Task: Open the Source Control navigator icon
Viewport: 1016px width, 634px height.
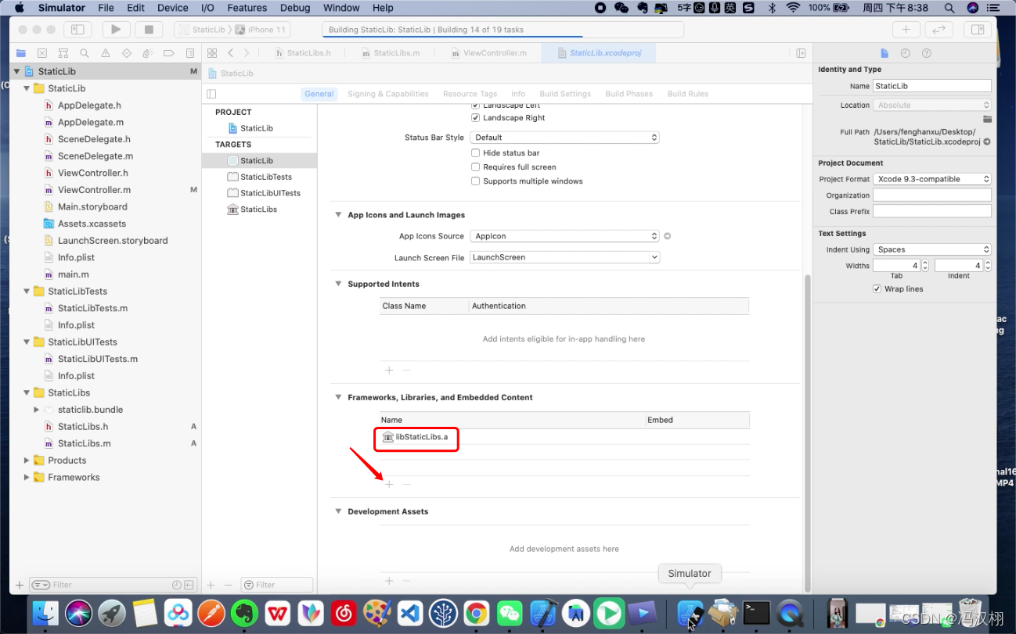Action: pyautogui.click(x=42, y=53)
